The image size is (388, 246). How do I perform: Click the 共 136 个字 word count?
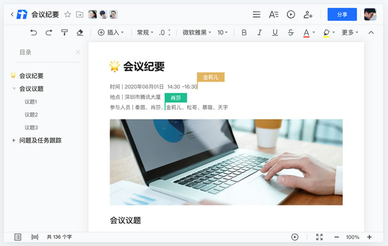[60, 237]
